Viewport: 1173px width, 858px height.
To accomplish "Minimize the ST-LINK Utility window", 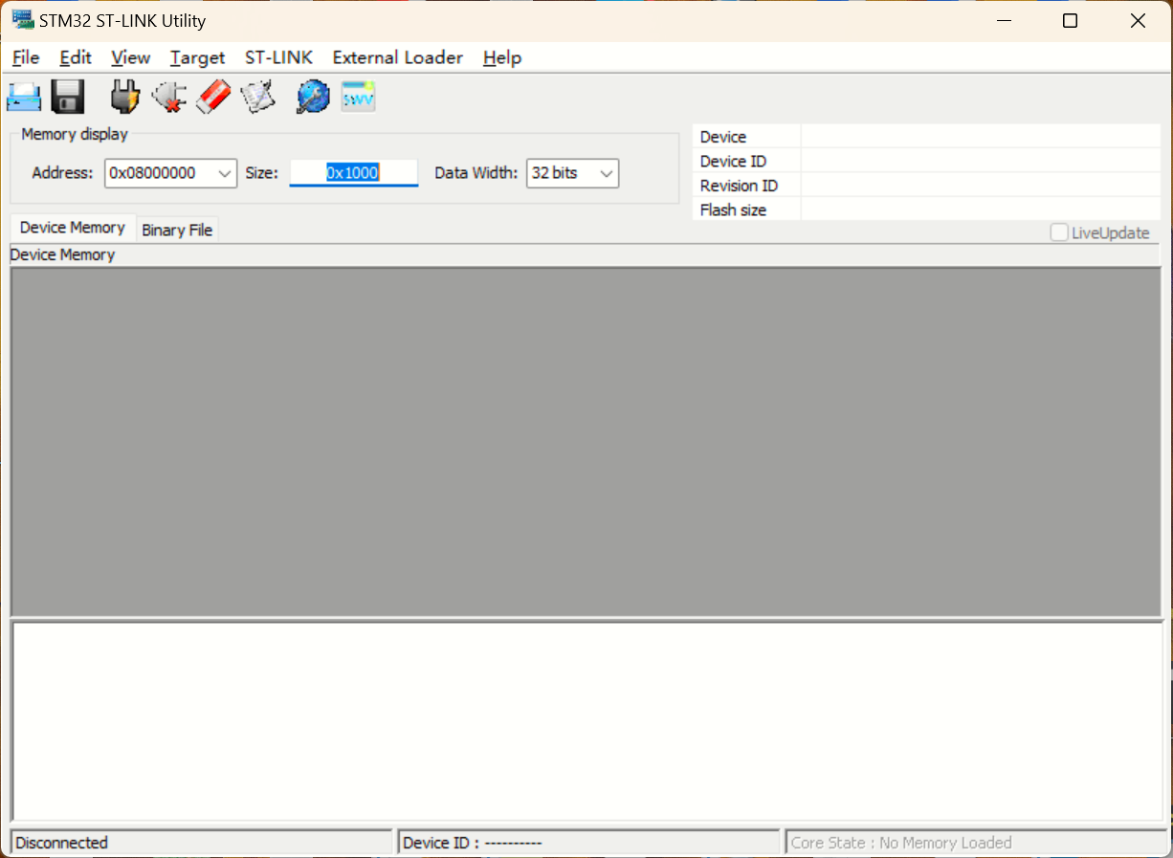I will click(x=1004, y=20).
